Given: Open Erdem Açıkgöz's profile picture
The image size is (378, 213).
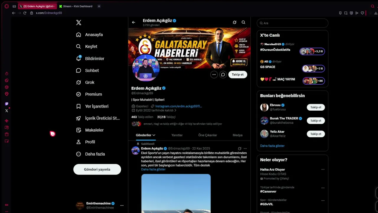Looking at the screenshot, I should 146,68.
